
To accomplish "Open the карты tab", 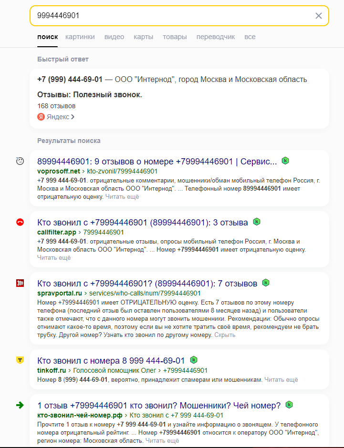I will [x=143, y=37].
